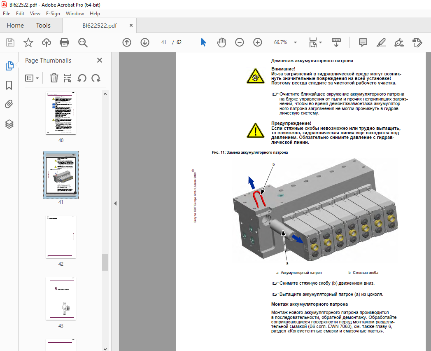
Task: Open Page Thumbnails sidebar icon
Action: point(9,66)
